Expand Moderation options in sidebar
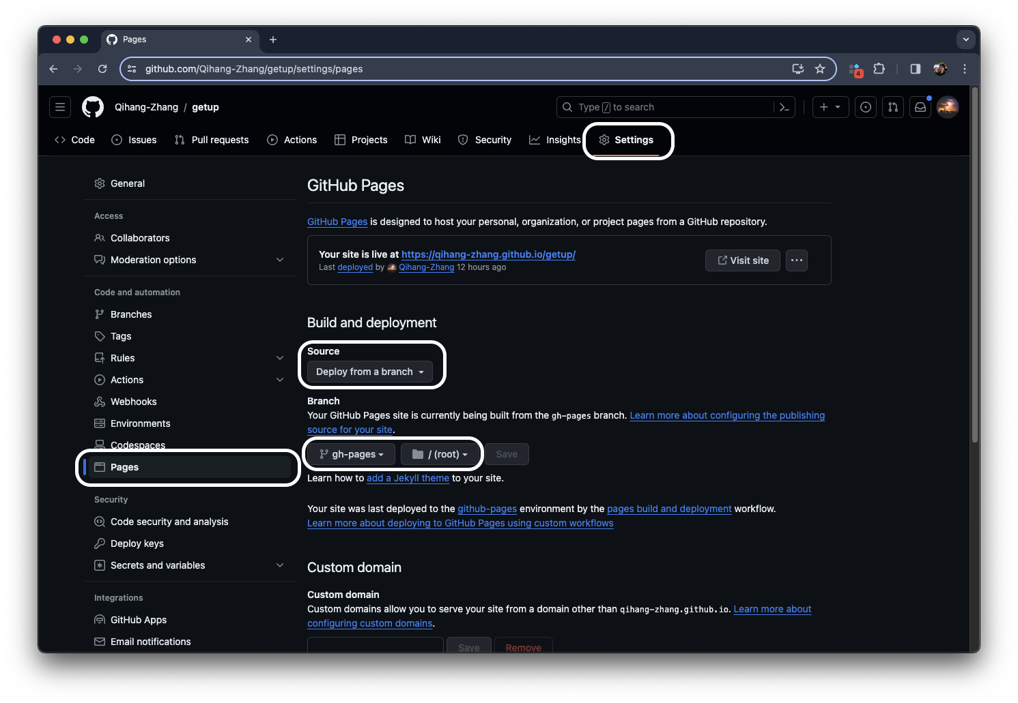The image size is (1018, 703). (x=280, y=260)
